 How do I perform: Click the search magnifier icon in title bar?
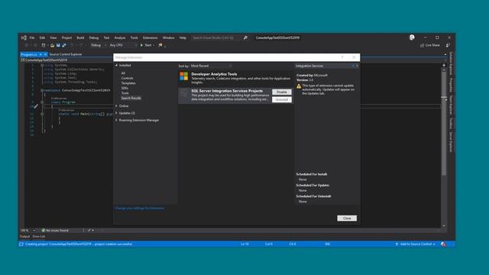245,37
